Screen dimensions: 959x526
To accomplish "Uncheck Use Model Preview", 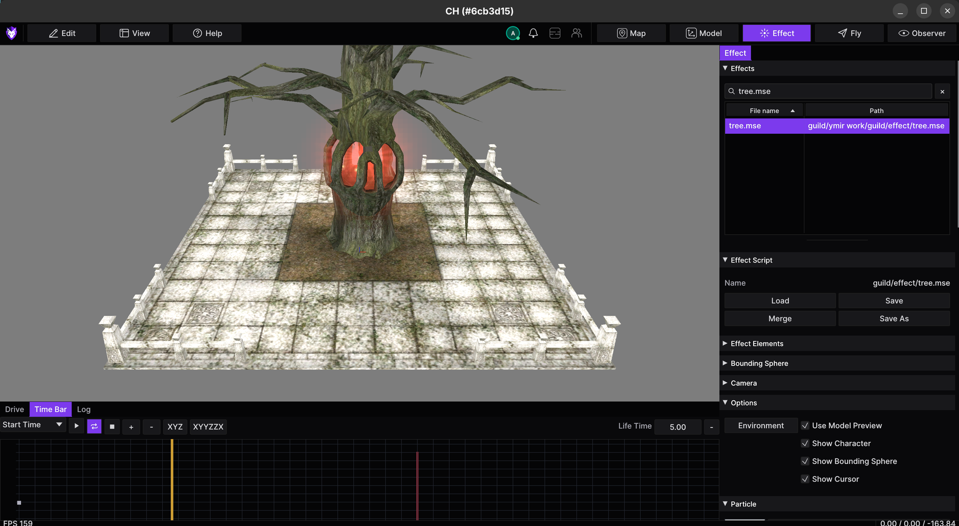I will (805, 426).
